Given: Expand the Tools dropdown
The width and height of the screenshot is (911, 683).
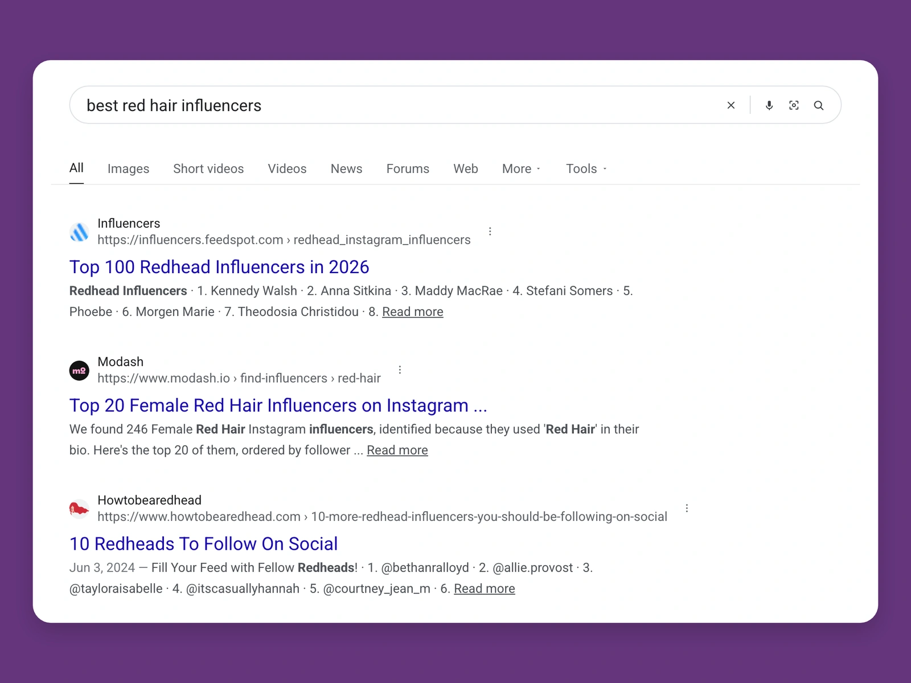Looking at the screenshot, I should (x=586, y=168).
